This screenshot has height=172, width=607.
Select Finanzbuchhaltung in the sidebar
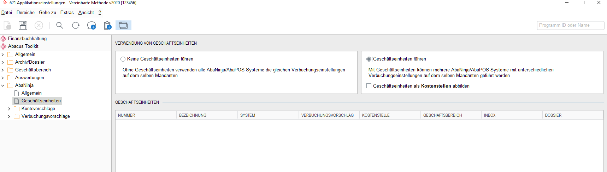coord(27,38)
